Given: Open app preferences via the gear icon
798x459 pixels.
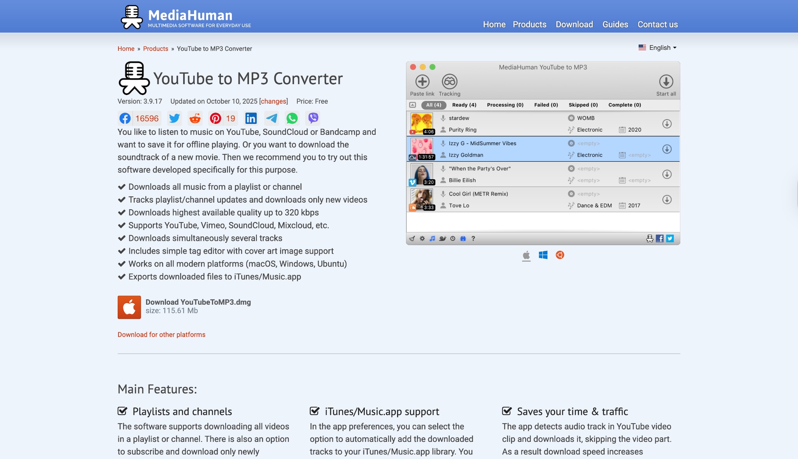Looking at the screenshot, I should click(422, 238).
